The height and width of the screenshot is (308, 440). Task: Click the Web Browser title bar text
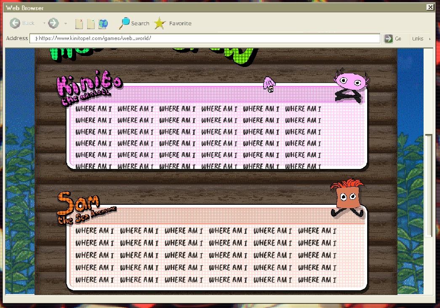tap(25, 8)
